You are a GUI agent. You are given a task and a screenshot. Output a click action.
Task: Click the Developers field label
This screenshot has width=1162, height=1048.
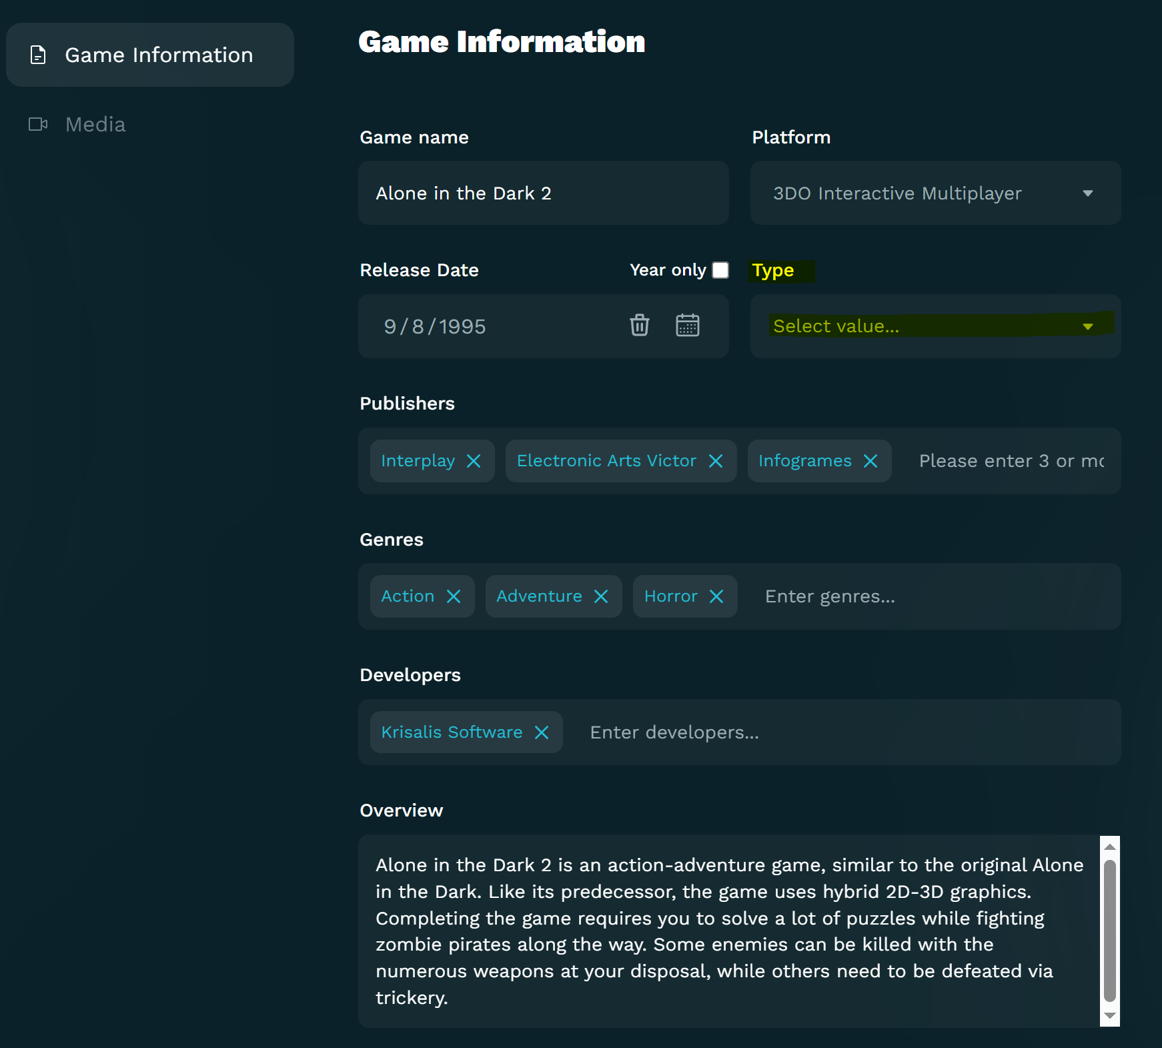coord(410,675)
